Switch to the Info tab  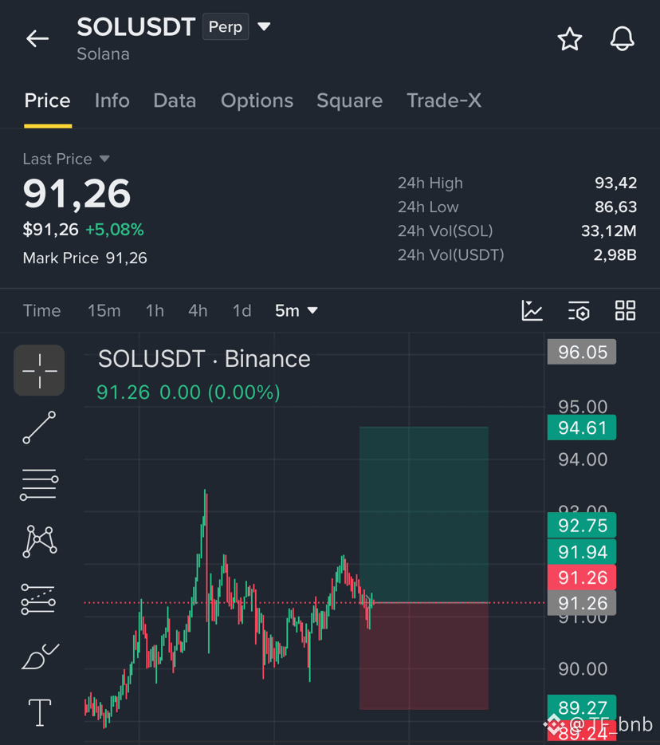[x=112, y=101]
